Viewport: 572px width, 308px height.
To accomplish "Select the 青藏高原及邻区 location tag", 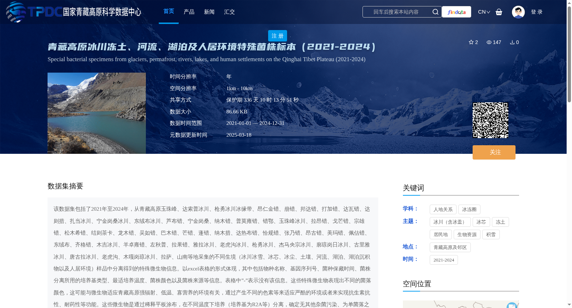I will (x=450, y=247).
